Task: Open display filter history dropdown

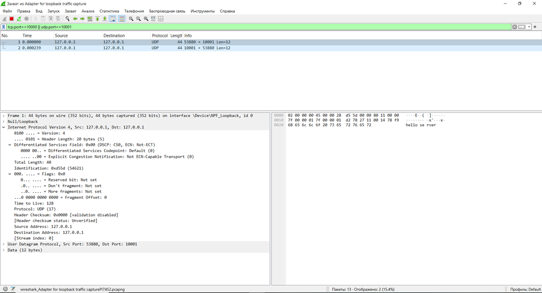Action: 529,27
